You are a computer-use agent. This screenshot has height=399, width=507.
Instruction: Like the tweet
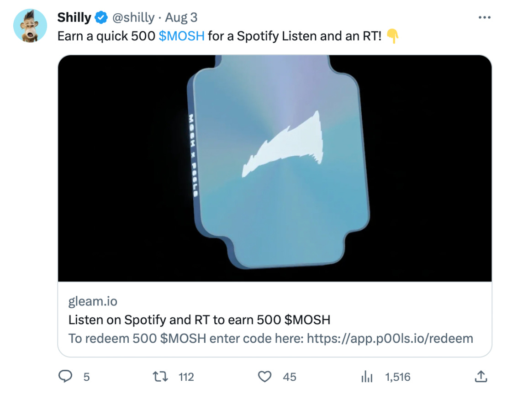264,377
